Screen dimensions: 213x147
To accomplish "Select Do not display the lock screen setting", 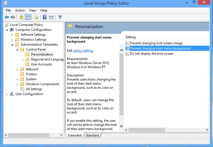I will tap(151, 53).
